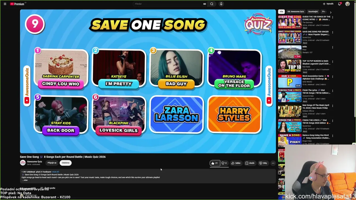The width and height of the screenshot is (356, 200).
Task: Open options for Guess The 100 Songs video
Action: (332, 17)
